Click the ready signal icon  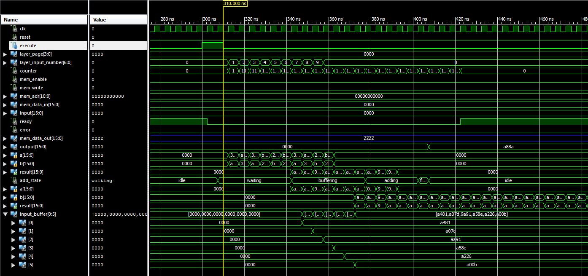point(14,121)
